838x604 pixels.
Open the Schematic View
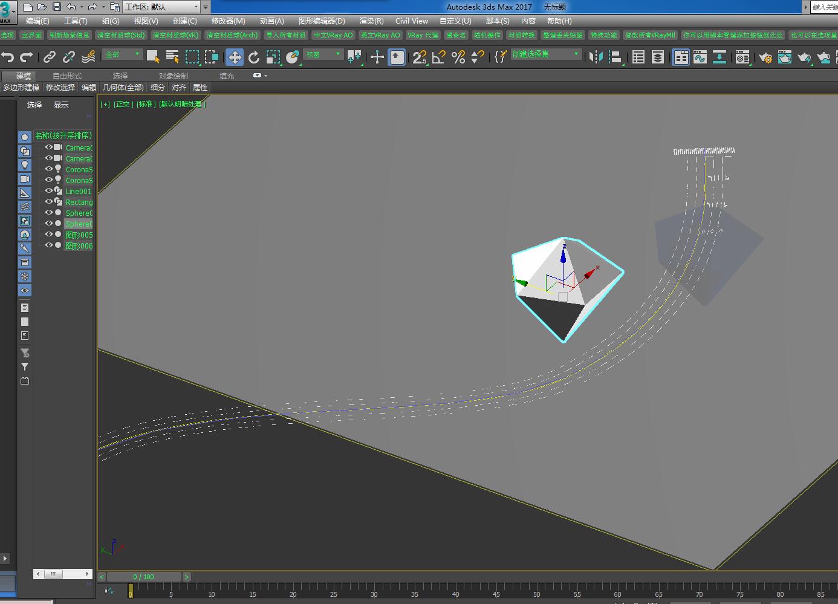coord(719,57)
